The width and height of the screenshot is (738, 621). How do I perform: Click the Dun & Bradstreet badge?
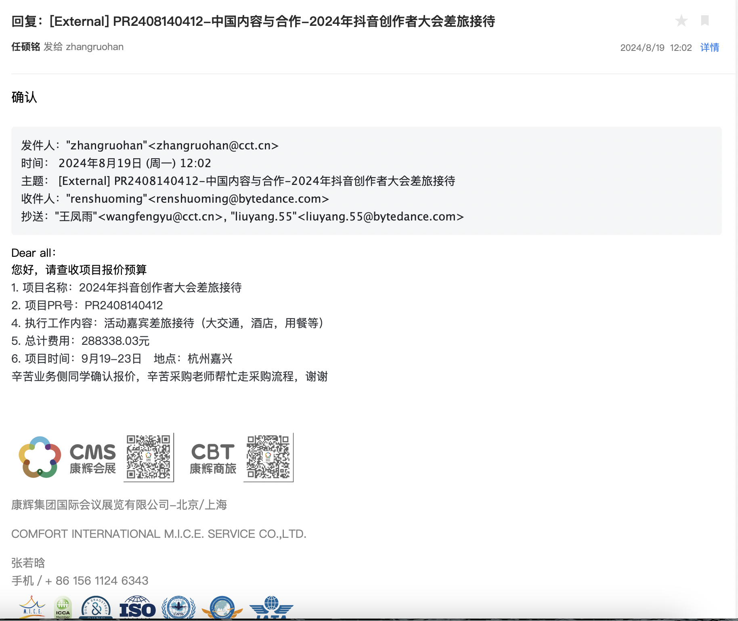[96, 608]
